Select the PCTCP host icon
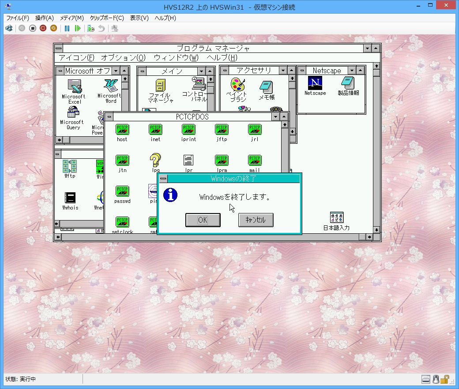459x389 pixels. (x=122, y=133)
